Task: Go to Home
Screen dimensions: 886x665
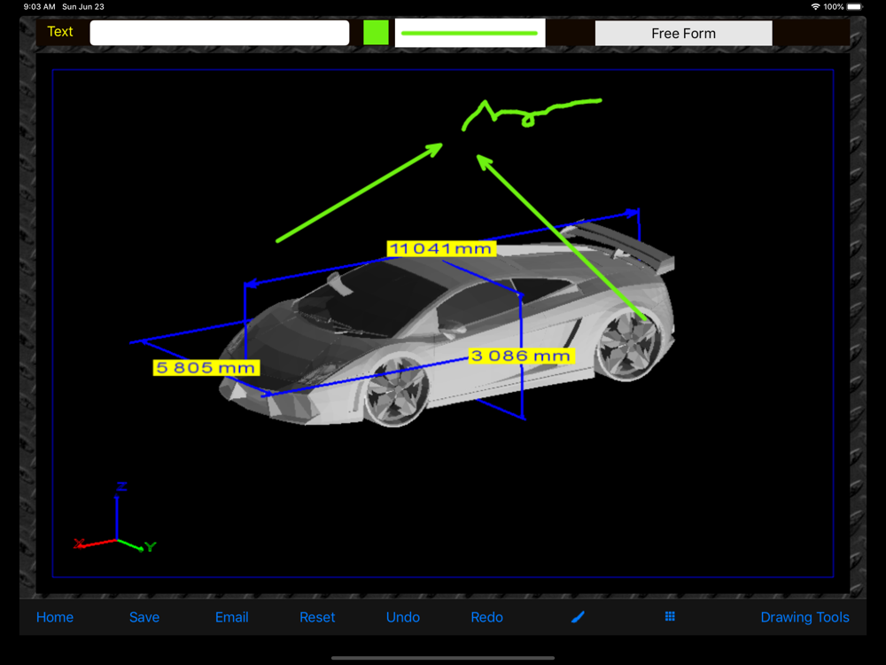Action: pyautogui.click(x=55, y=617)
